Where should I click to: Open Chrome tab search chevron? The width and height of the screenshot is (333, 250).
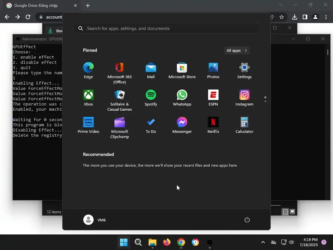[281, 5]
